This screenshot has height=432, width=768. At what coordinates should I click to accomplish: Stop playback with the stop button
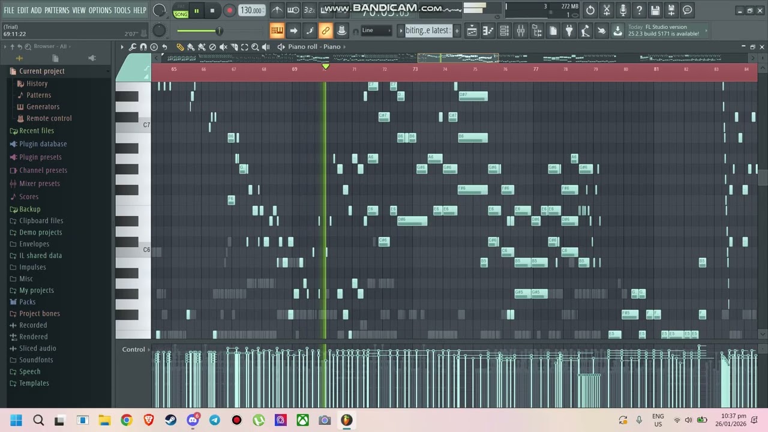click(212, 10)
